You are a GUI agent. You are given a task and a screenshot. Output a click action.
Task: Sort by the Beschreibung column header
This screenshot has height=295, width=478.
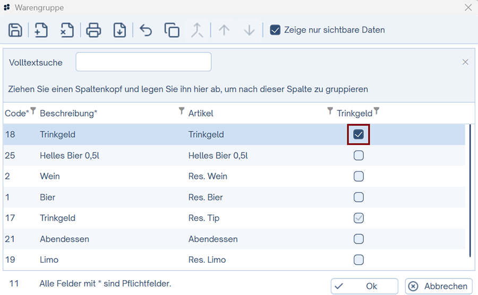click(69, 113)
